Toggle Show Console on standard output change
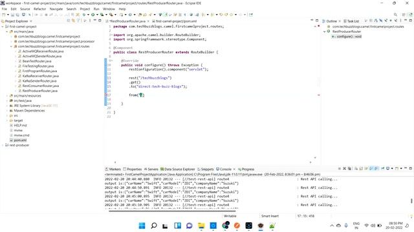Screen dimensions: 414x232 (371, 168)
